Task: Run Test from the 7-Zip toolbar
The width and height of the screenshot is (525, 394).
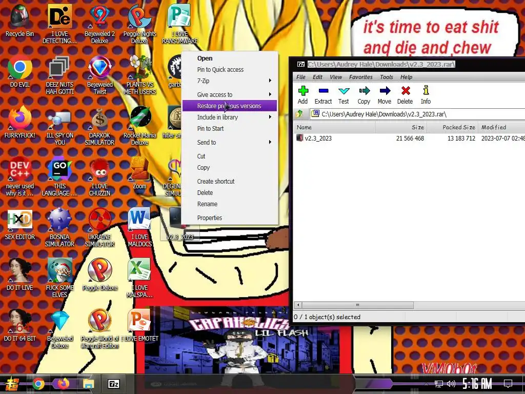Action: click(x=344, y=95)
